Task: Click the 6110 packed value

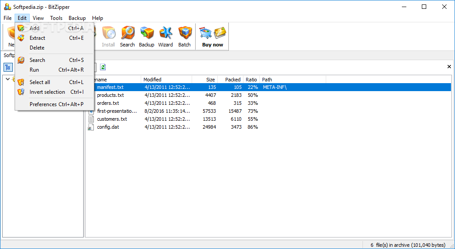Action: (235, 119)
